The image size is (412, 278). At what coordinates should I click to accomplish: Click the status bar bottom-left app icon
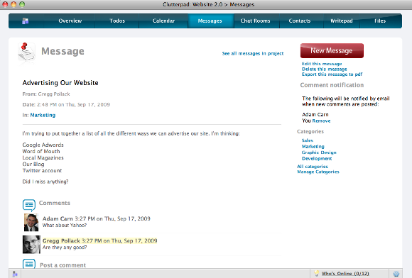(x=15, y=274)
